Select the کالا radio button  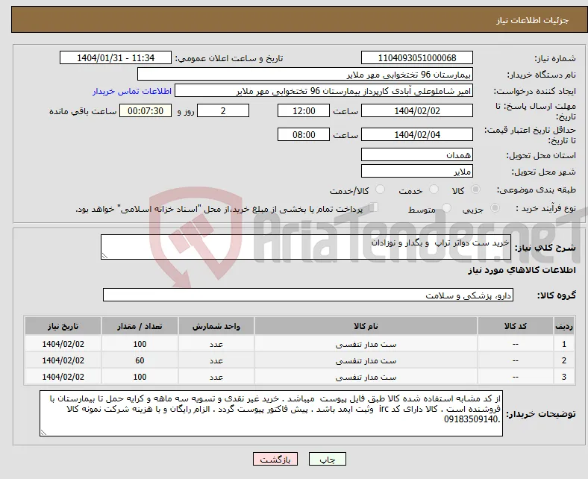point(475,190)
